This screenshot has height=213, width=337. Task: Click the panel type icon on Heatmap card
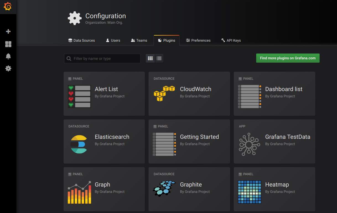click(240, 174)
